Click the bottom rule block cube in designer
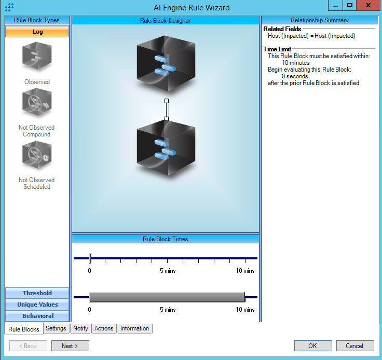The width and height of the screenshot is (382, 360). [x=165, y=150]
